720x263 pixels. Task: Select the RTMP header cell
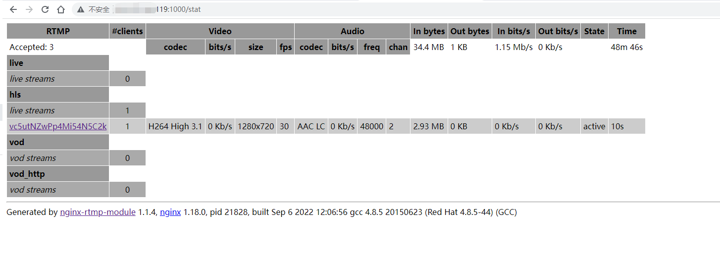tap(58, 31)
